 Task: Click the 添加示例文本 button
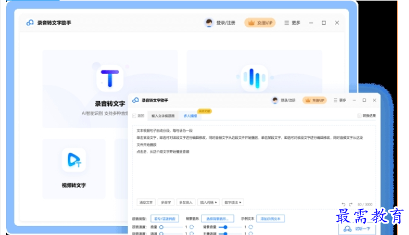[x=270, y=219]
